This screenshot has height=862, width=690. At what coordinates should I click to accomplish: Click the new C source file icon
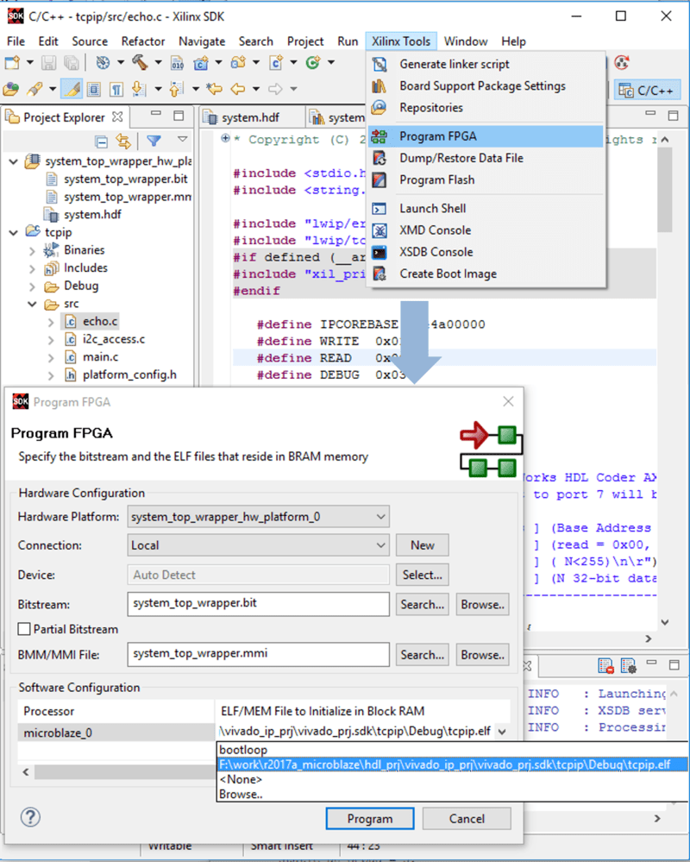[x=276, y=63]
